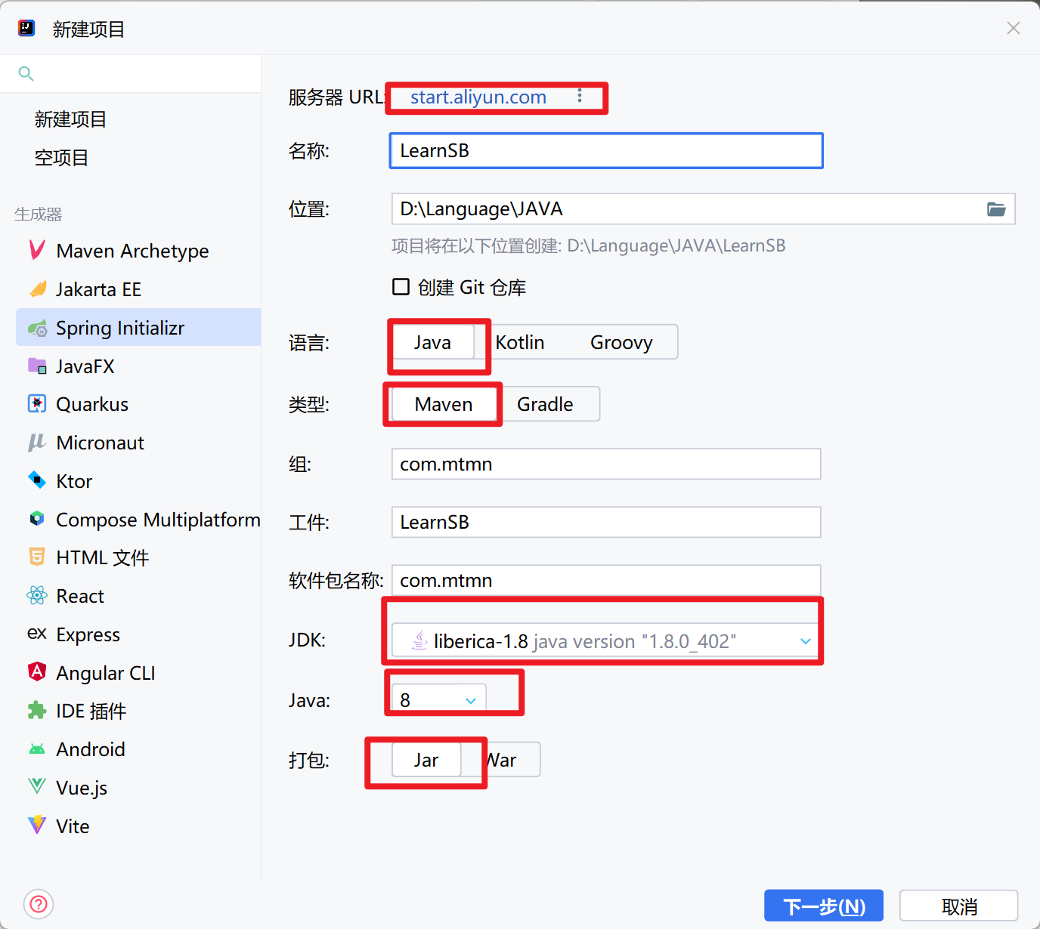Switch language to Kotlin

coord(520,343)
